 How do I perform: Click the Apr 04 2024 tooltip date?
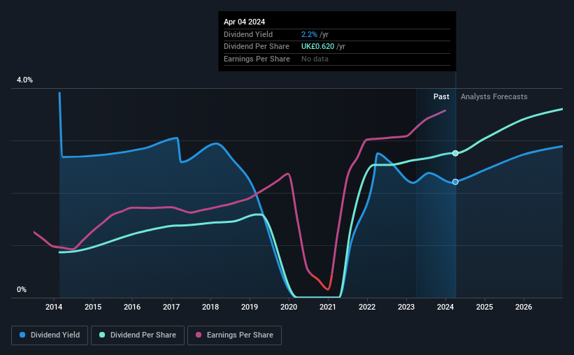tap(244, 22)
